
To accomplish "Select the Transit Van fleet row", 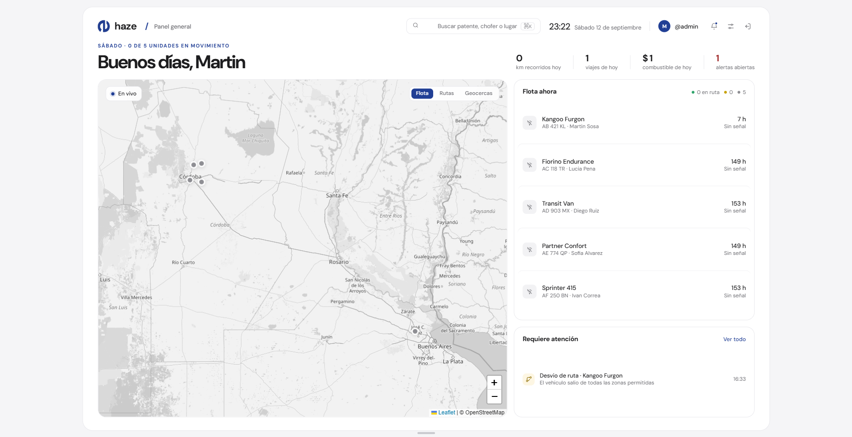I will 634,207.
